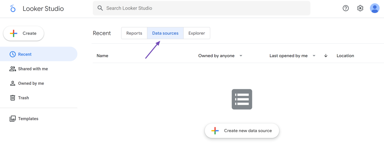Click the Name column header
Viewport: 384px width, 149px height.
pos(102,56)
